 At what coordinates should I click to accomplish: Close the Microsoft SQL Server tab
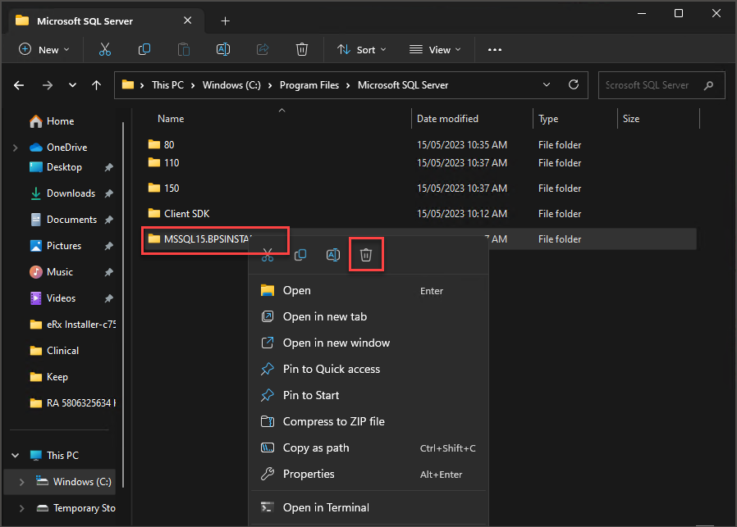point(188,20)
